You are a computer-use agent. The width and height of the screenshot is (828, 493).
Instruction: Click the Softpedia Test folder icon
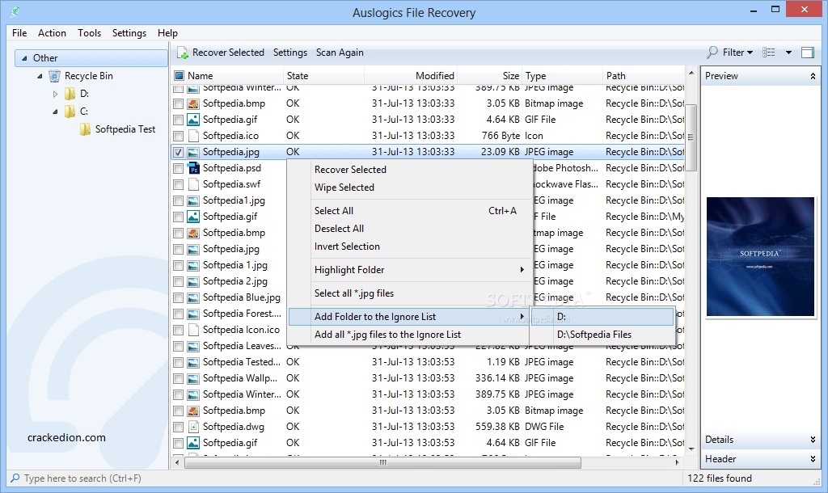coord(85,129)
